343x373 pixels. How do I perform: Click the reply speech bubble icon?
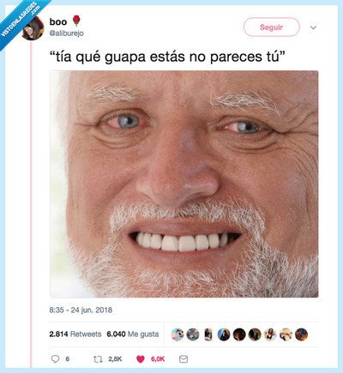tap(55, 358)
